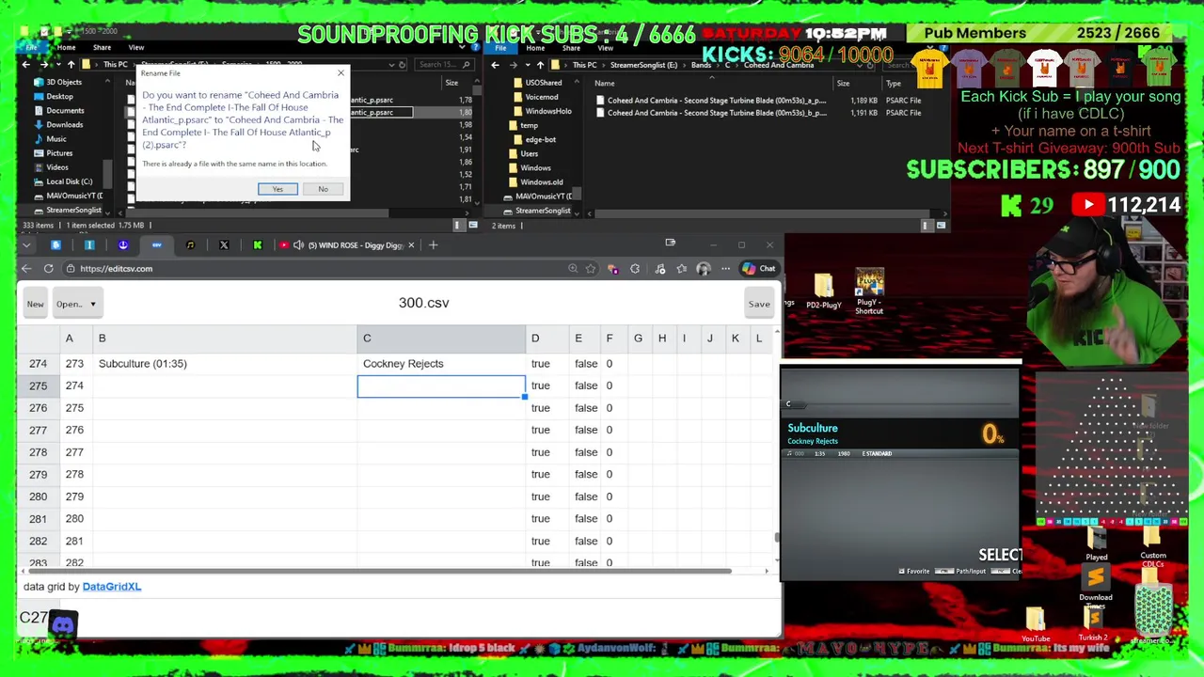Viewport: 1204px width, 677px height.
Task: Reload the editcsv.com page
Action: coord(48,269)
